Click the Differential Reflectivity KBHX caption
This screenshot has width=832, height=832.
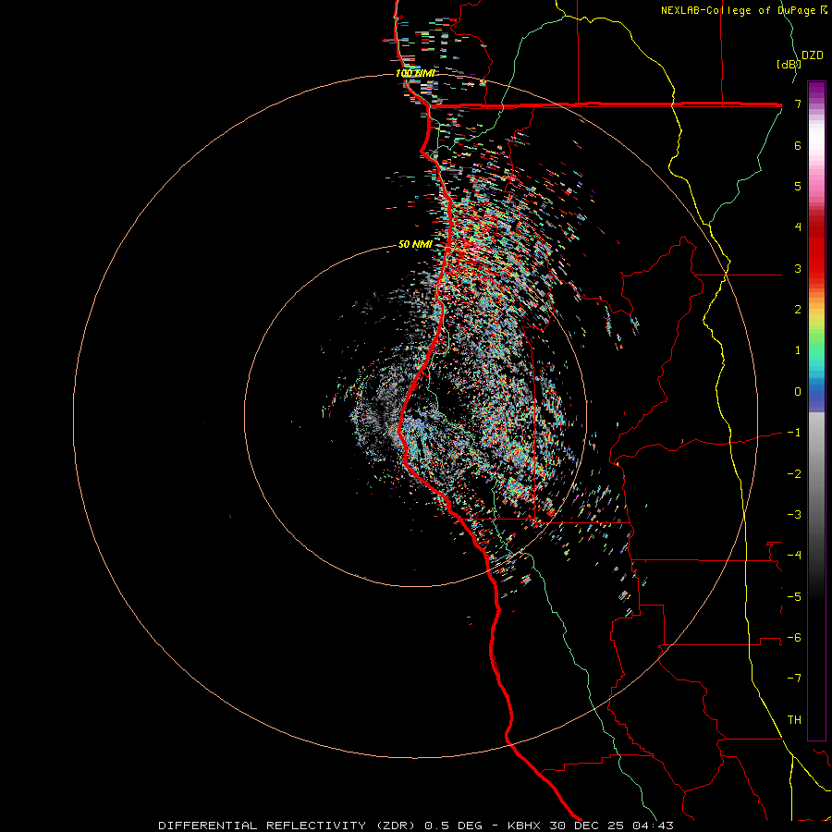point(416,826)
